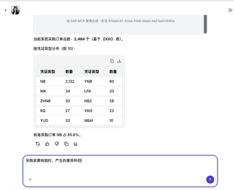
Task: Click the YAIS voucher type cell
Action: click(88, 111)
